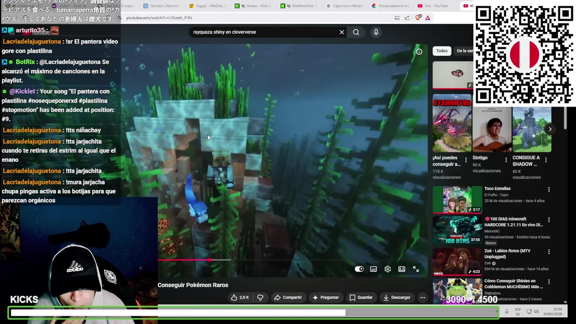
Task: Clear the YouTube search box text
Action: (x=342, y=32)
